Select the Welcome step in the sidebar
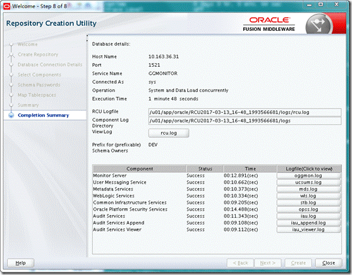The width and height of the screenshot is (352, 275). [28, 44]
